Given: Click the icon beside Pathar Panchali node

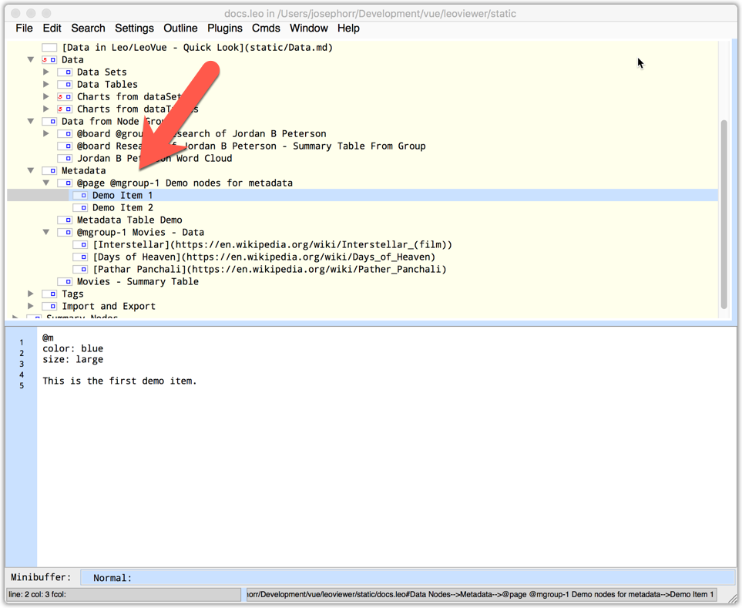Looking at the screenshot, I should 80,269.
